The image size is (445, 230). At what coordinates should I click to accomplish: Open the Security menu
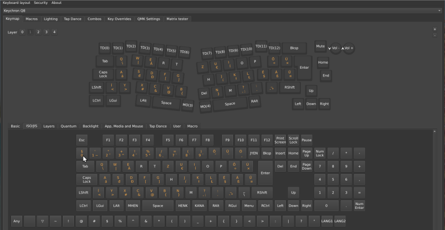click(41, 3)
